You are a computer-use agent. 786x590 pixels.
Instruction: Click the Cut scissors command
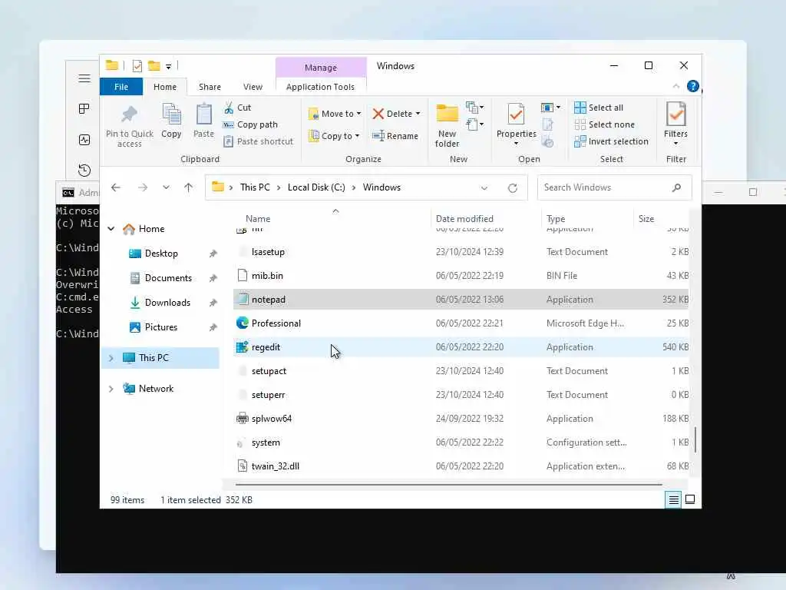[237, 108]
